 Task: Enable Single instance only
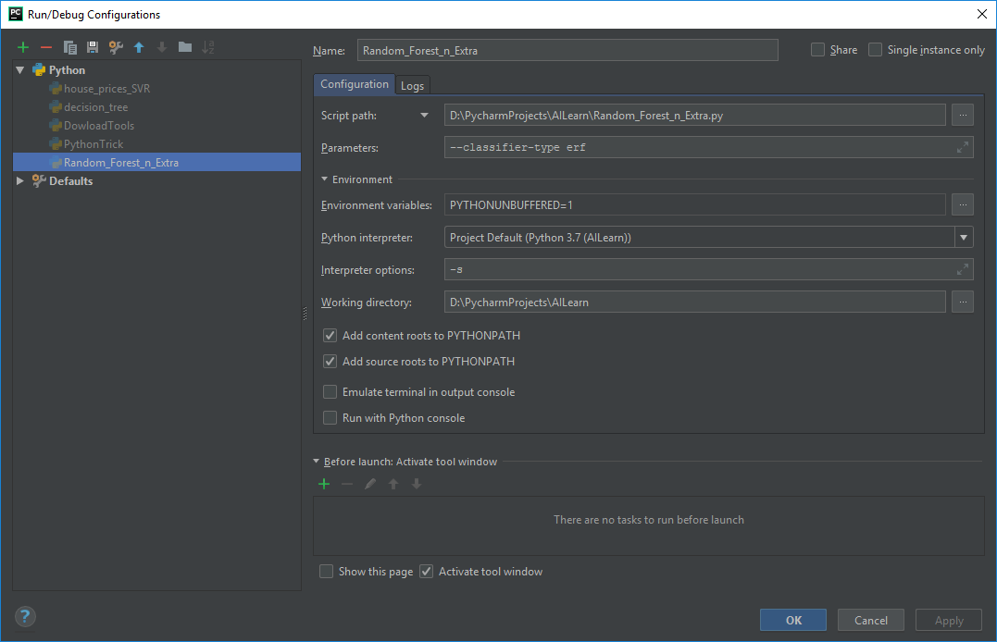click(x=875, y=50)
